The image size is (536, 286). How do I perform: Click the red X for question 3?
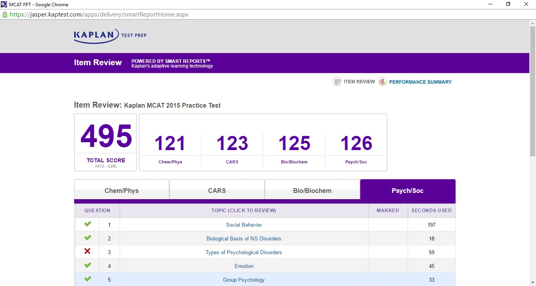click(88, 251)
